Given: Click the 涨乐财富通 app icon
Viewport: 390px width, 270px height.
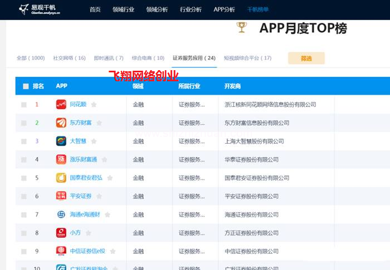Looking at the screenshot, I should [x=61, y=160].
